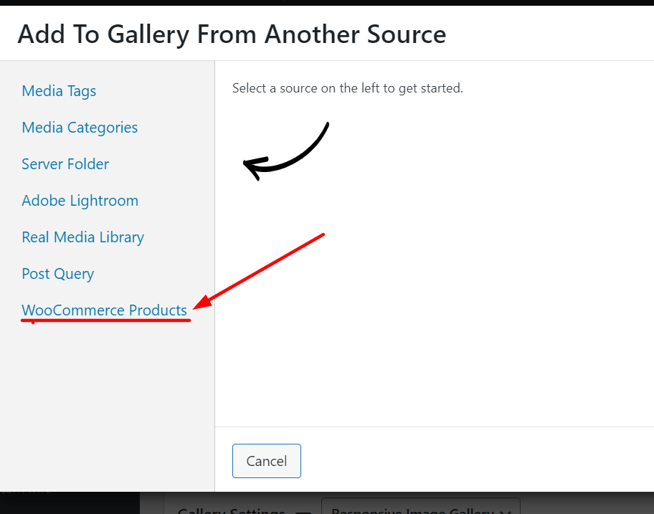Viewport: 654px width, 514px height.
Task: Click the dark overlay below the dialog
Action: pos(70,503)
